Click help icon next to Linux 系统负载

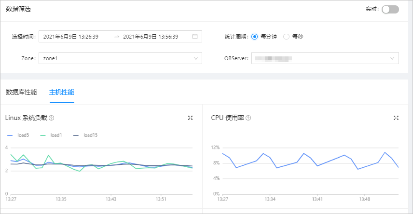52,118
